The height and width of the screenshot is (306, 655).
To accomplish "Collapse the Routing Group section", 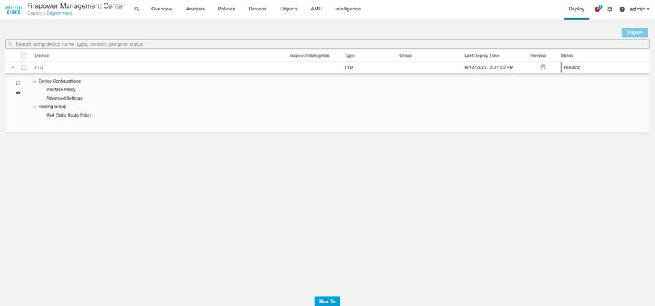I will click(x=35, y=107).
